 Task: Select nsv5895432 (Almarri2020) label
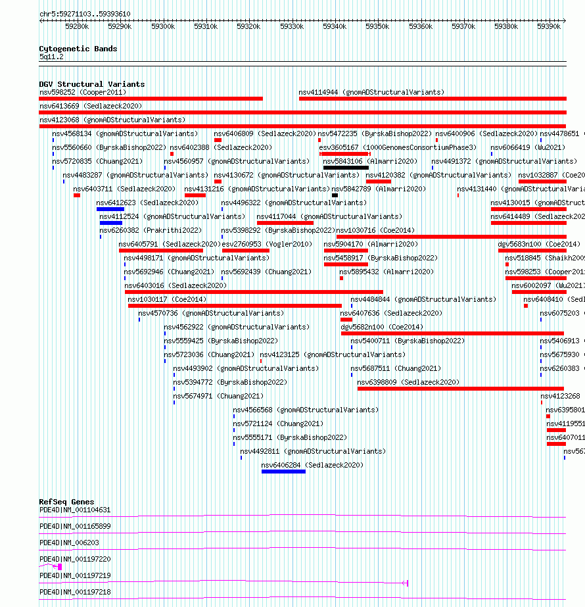[386, 272]
